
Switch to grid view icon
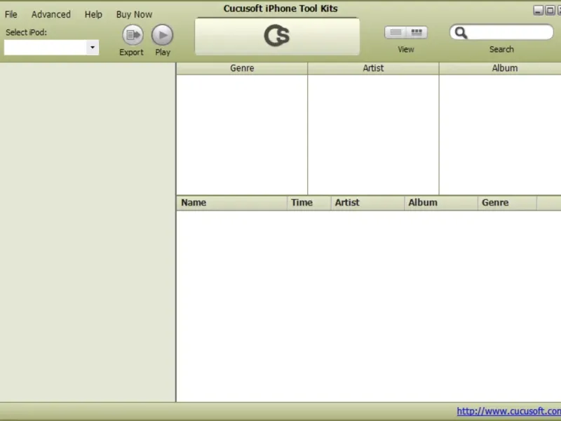(x=417, y=32)
